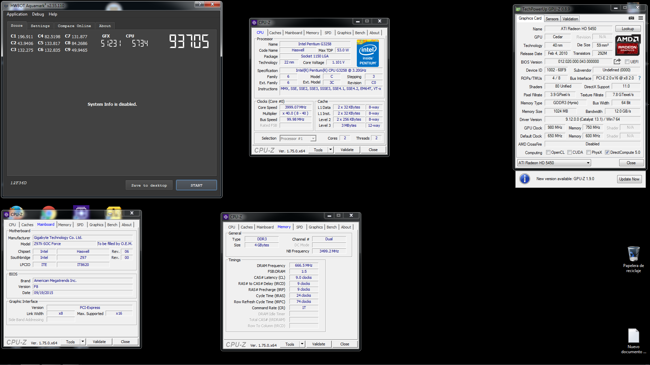The width and height of the screenshot is (650, 365).
Task: Expand the ATI Radeon HD 5450 GPU dropdown
Action: tap(554, 163)
